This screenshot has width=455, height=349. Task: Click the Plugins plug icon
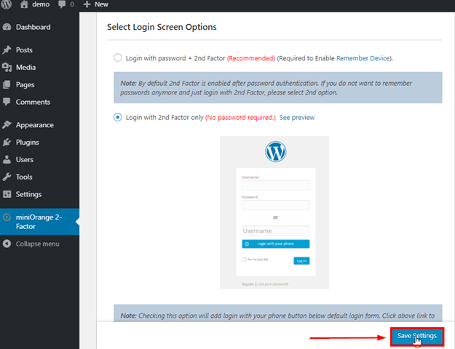[x=7, y=143]
